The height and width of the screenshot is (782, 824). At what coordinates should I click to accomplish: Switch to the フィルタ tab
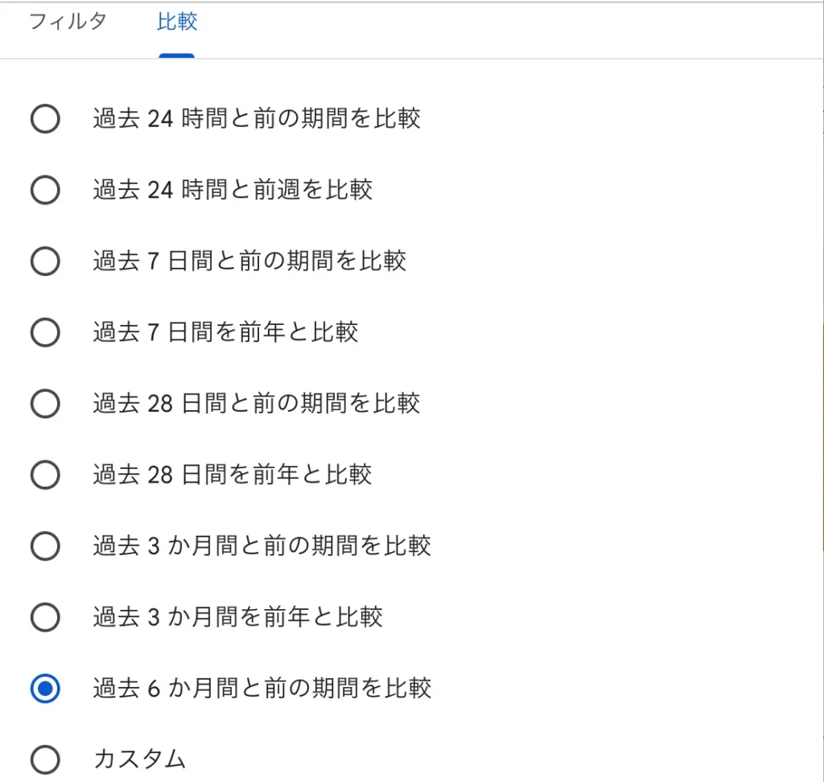click(x=68, y=23)
